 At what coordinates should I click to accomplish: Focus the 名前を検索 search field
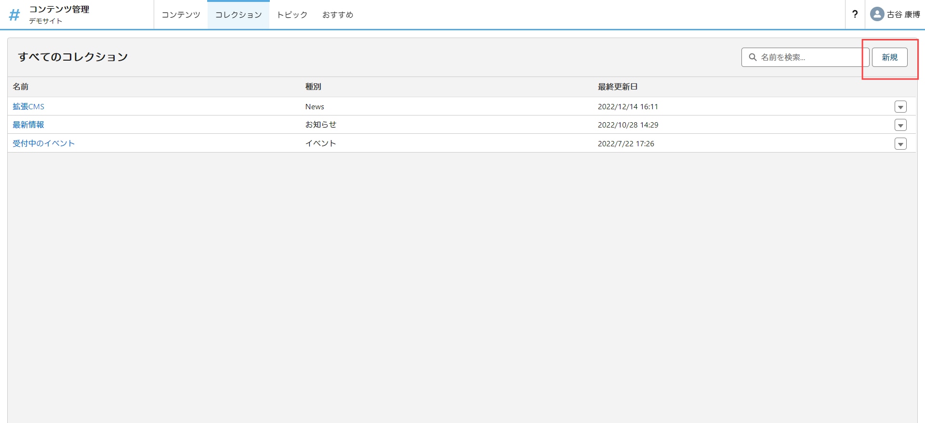point(805,57)
